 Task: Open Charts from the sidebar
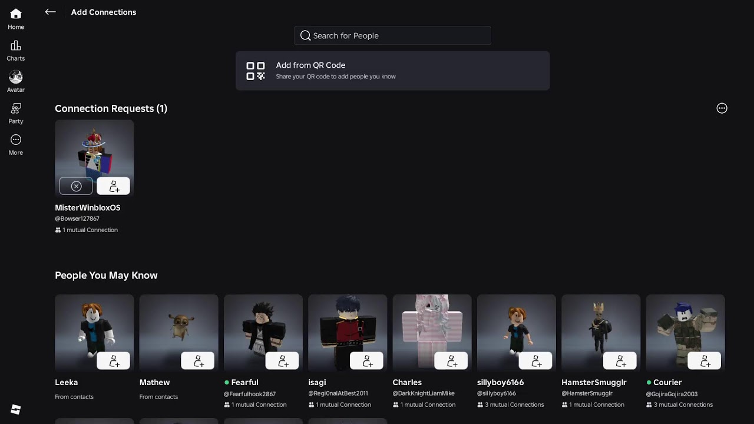(16, 51)
